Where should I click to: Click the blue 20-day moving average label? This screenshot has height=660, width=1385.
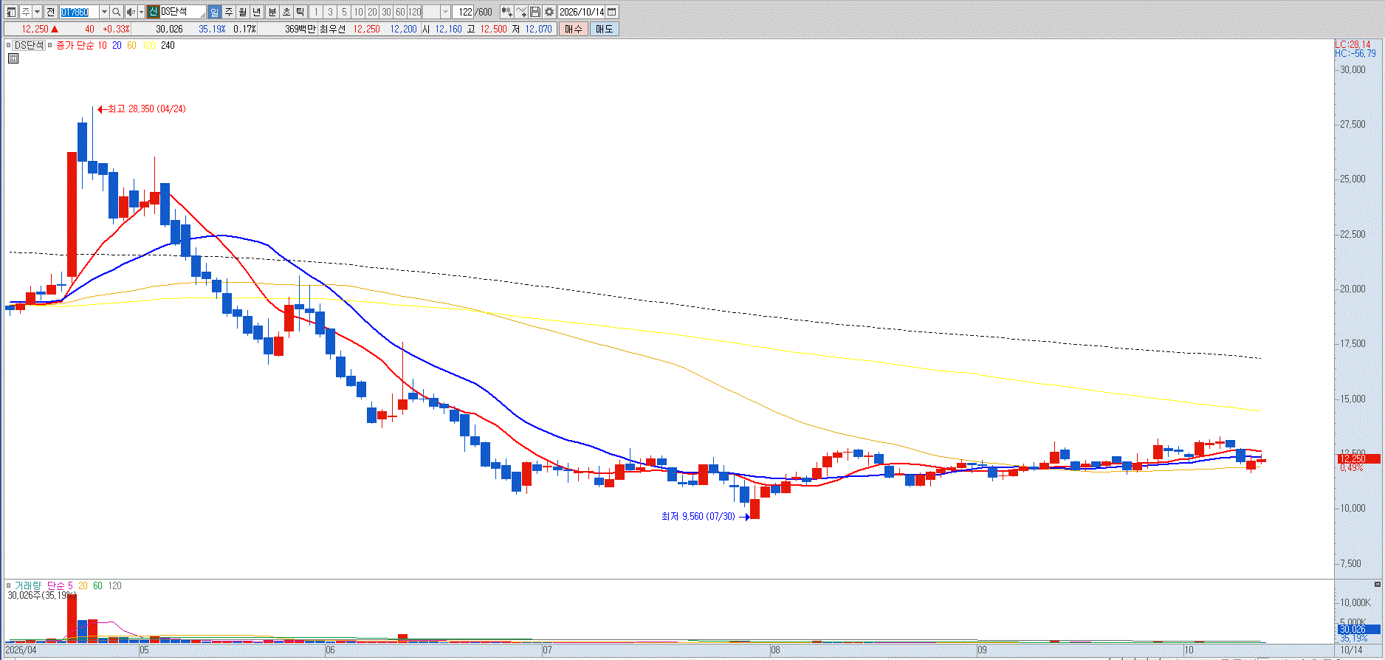click(x=117, y=45)
